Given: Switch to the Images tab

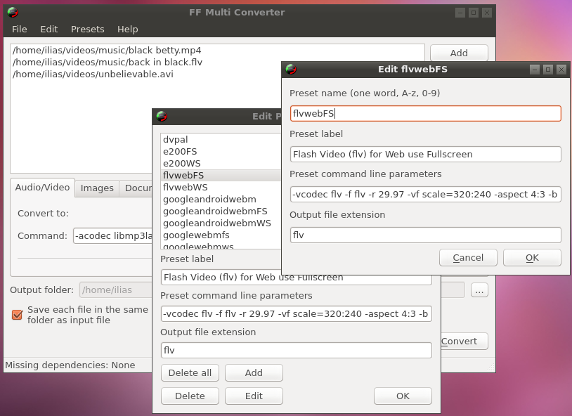Looking at the screenshot, I should (x=97, y=188).
